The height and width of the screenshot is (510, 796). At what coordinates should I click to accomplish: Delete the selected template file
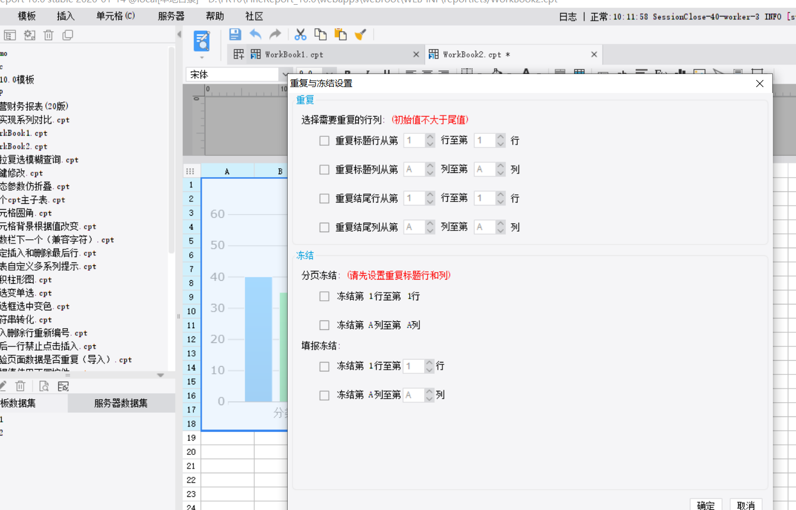click(49, 36)
